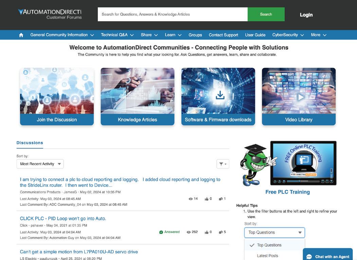Go to the home icon in navigation bar

pos(21,35)
